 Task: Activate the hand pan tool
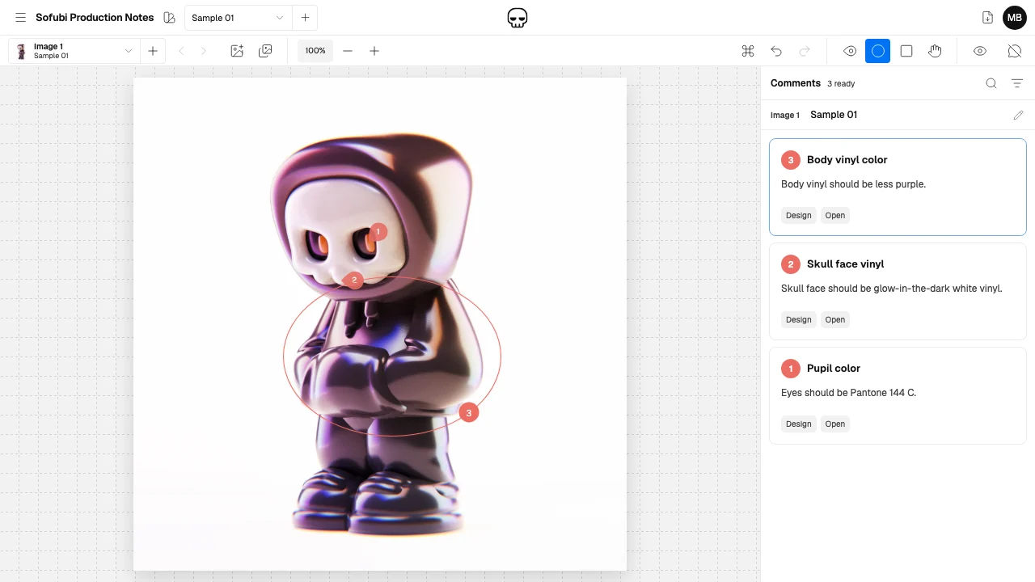[x=935, y=51]
